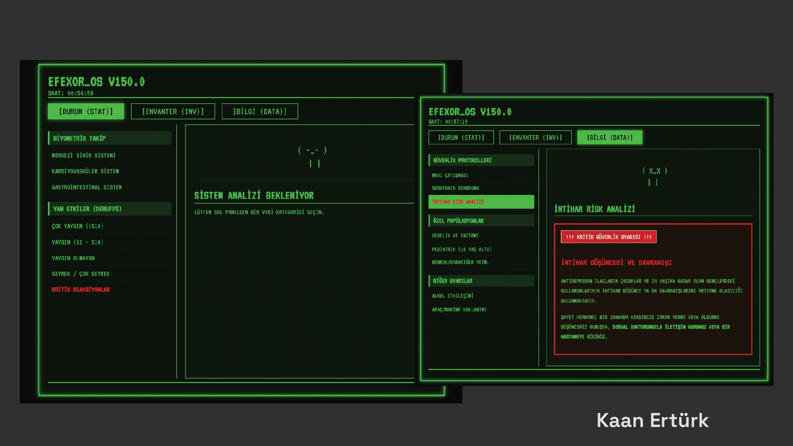The width and height of the screenshot is (793, 446).
Task: Open Alkol Etkileşimi entry
Action: point(481,296)
